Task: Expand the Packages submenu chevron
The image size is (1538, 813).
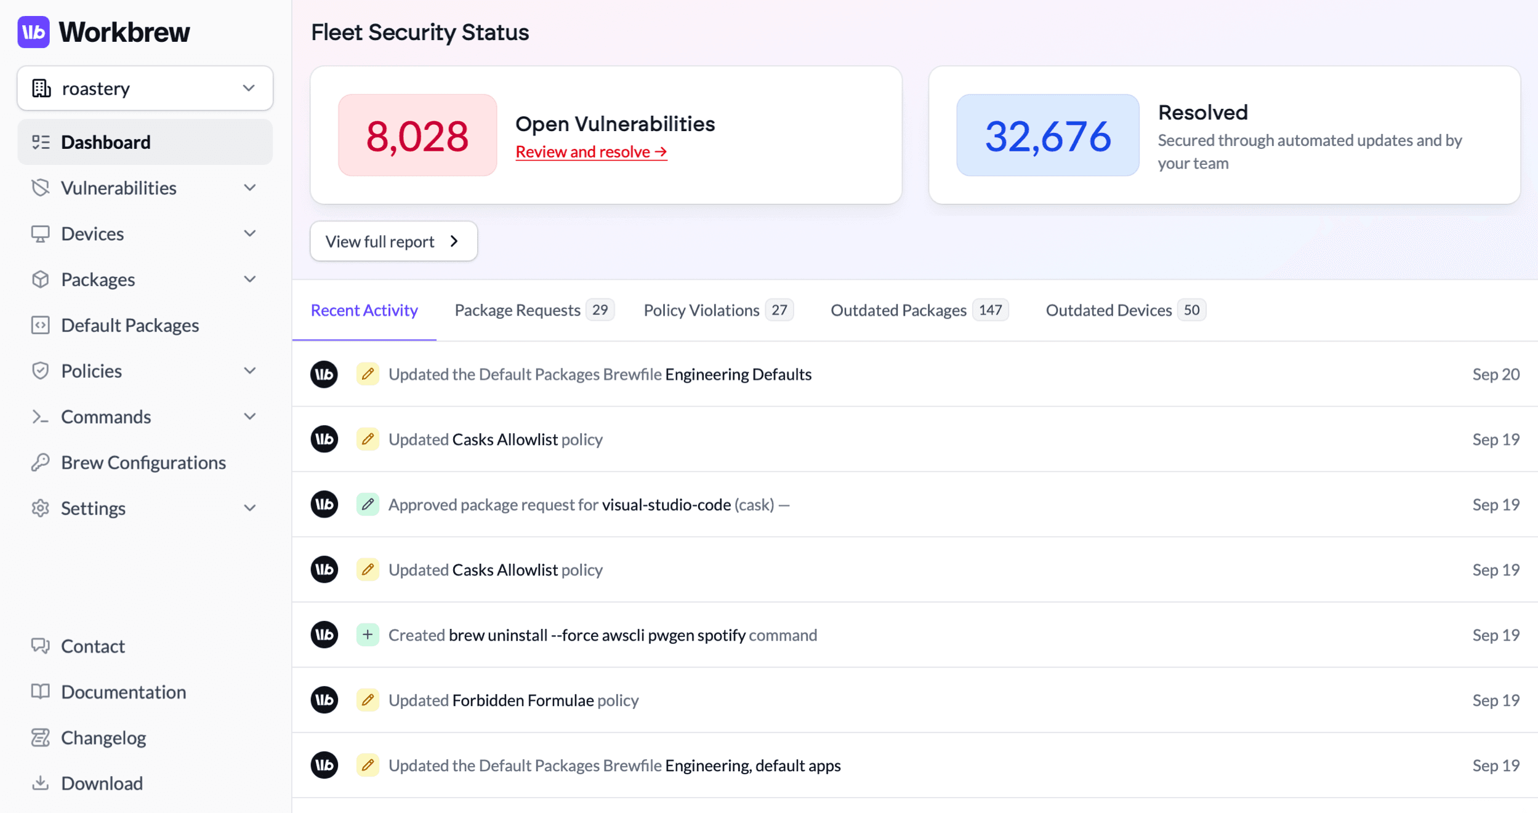Action: (249, 279)
